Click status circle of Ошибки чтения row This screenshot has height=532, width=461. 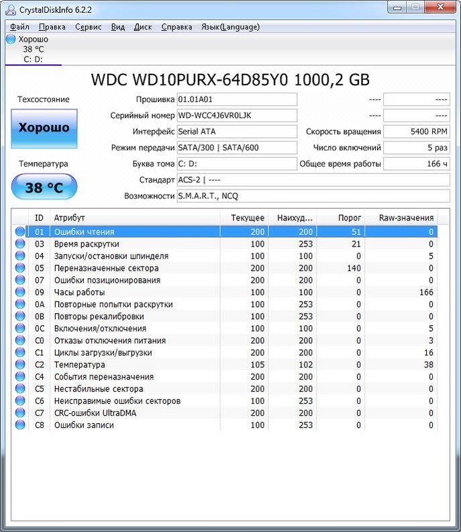pos(20,231)
